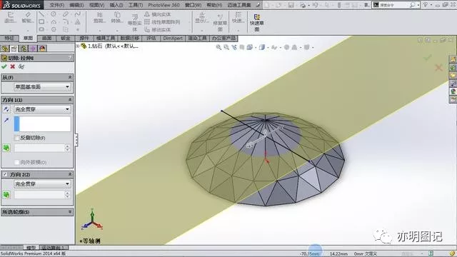Click Mirror Entities in the sketch ribbon
Image resolution: width=457 pixels, height=257 pixels.
(158, 14)
